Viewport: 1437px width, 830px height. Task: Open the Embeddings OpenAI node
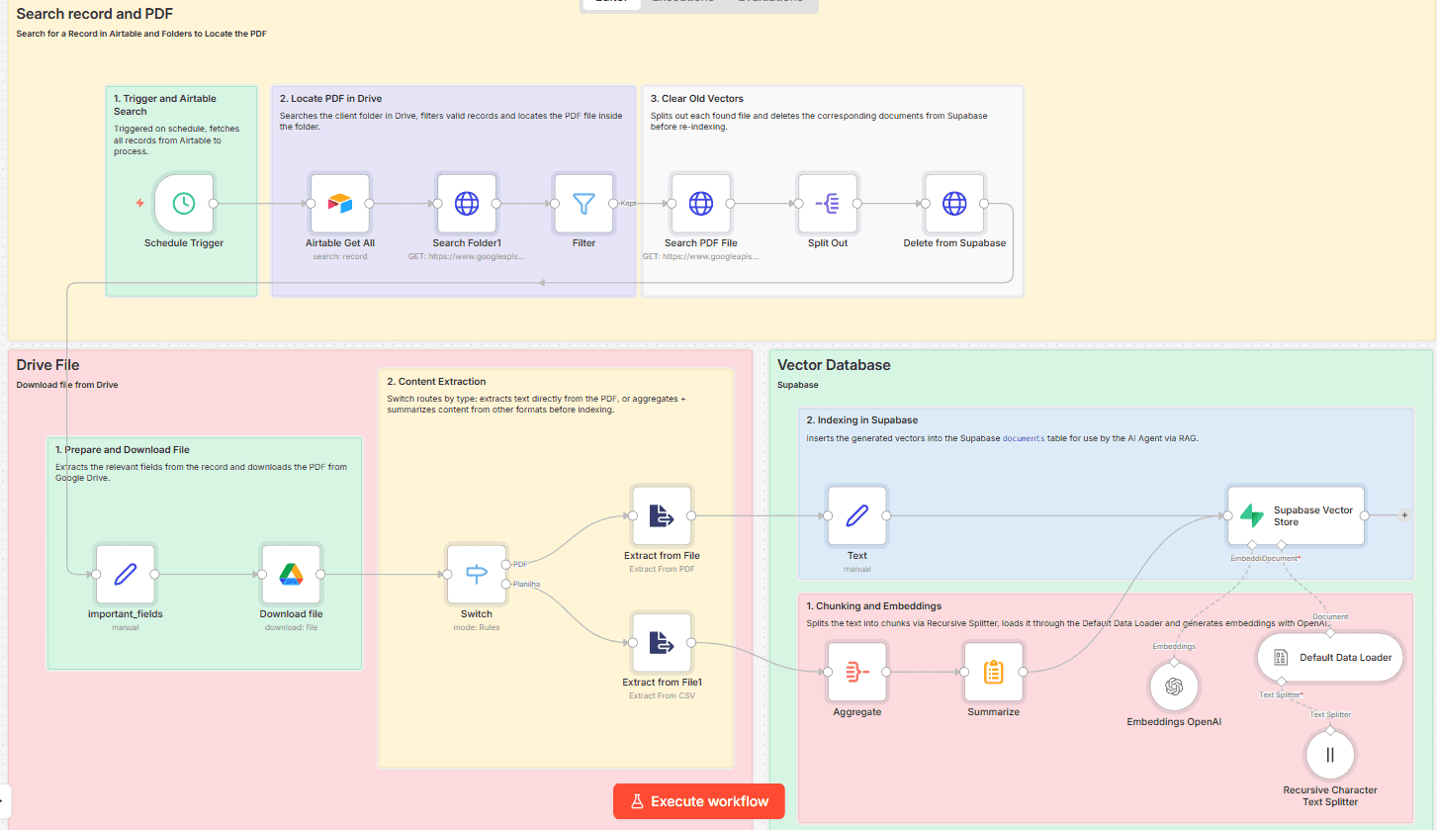1174,687
